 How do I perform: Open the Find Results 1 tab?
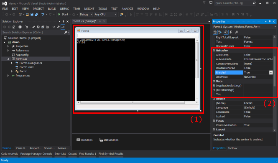(x=88, y=154)
